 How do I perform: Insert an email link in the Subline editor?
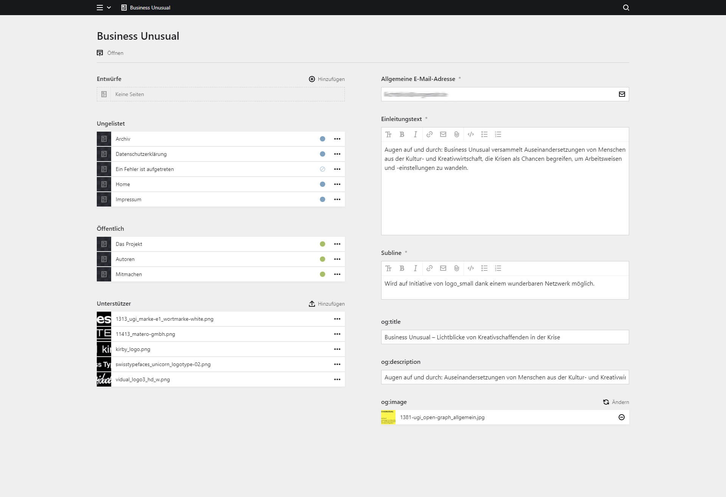click(443, 268)
